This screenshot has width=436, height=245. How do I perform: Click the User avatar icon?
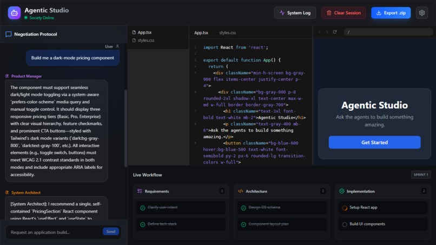click(x=117, y=47)
